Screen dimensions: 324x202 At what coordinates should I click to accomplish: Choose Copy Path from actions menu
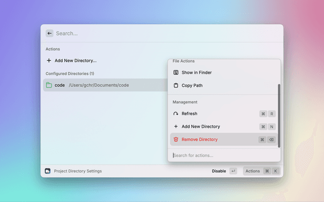[192, 85]
